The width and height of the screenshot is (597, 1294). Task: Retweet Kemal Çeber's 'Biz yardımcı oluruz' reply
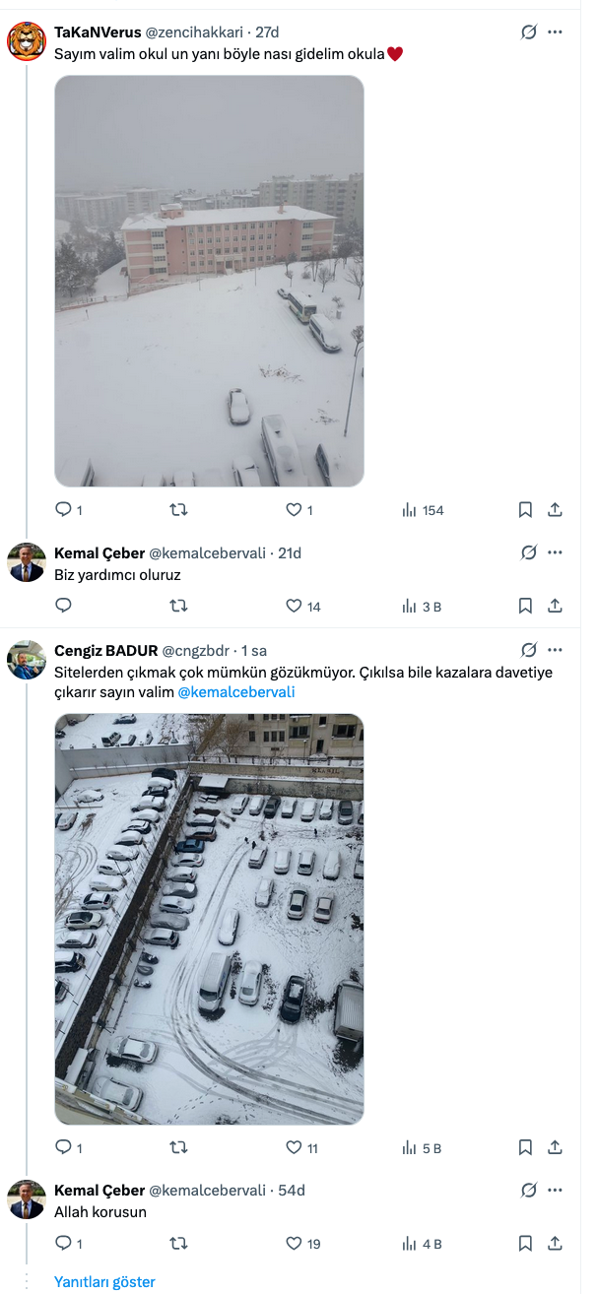178,607
